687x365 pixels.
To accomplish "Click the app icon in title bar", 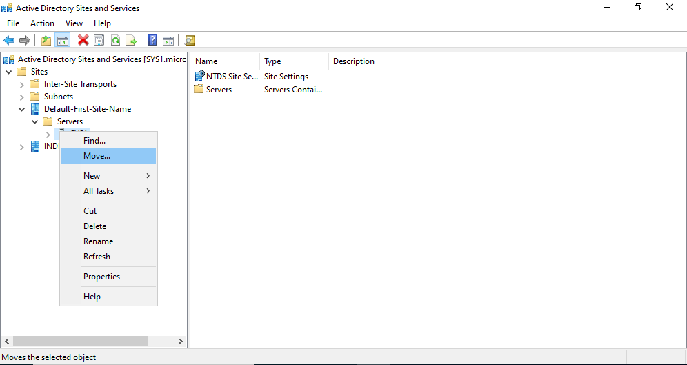I will 7,8.
